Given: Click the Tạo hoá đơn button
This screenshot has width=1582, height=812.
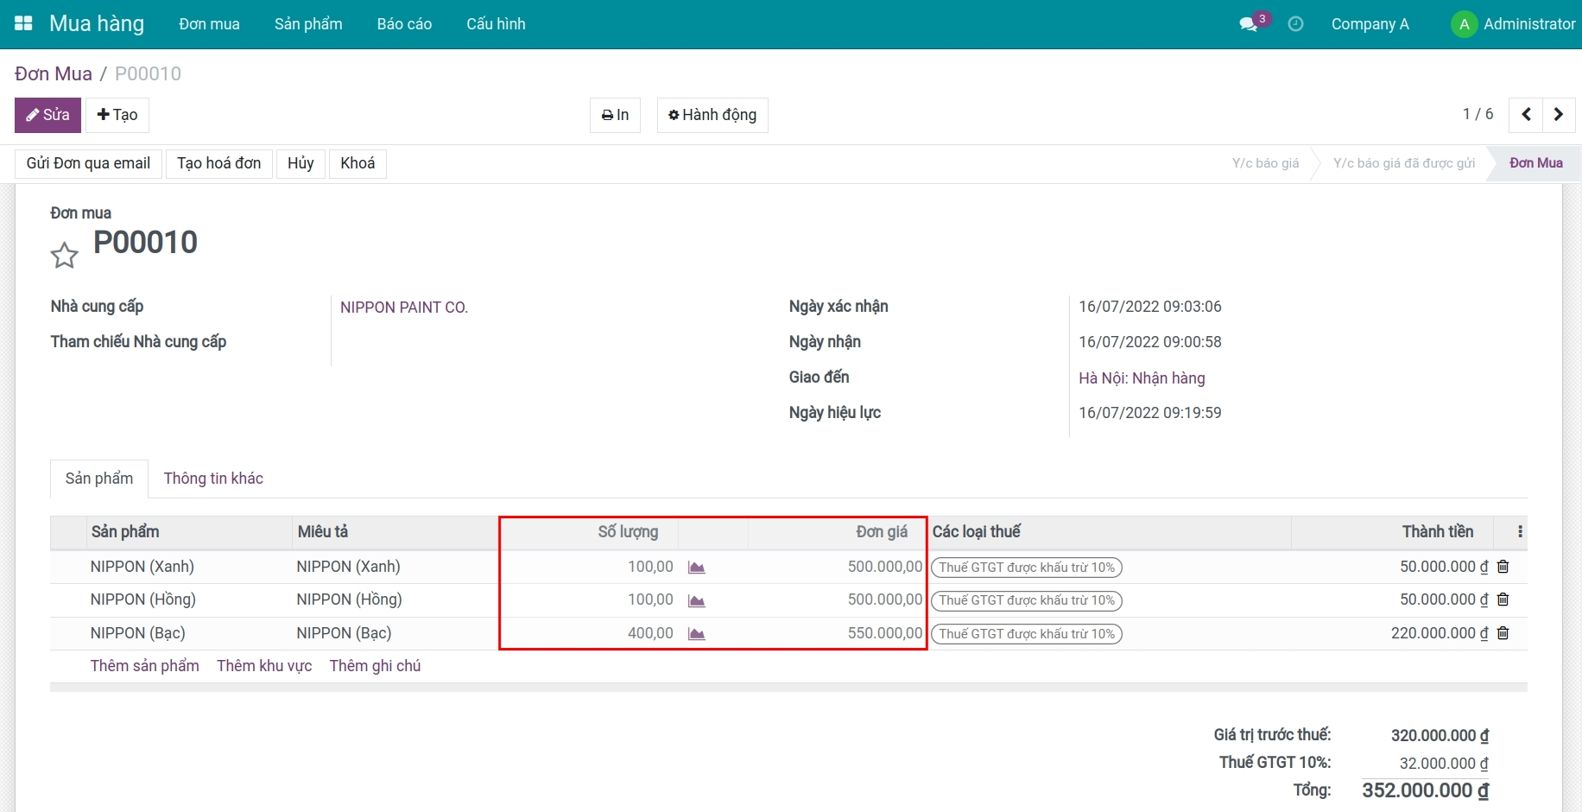Looking at the screenshot, I should point(218,163).
